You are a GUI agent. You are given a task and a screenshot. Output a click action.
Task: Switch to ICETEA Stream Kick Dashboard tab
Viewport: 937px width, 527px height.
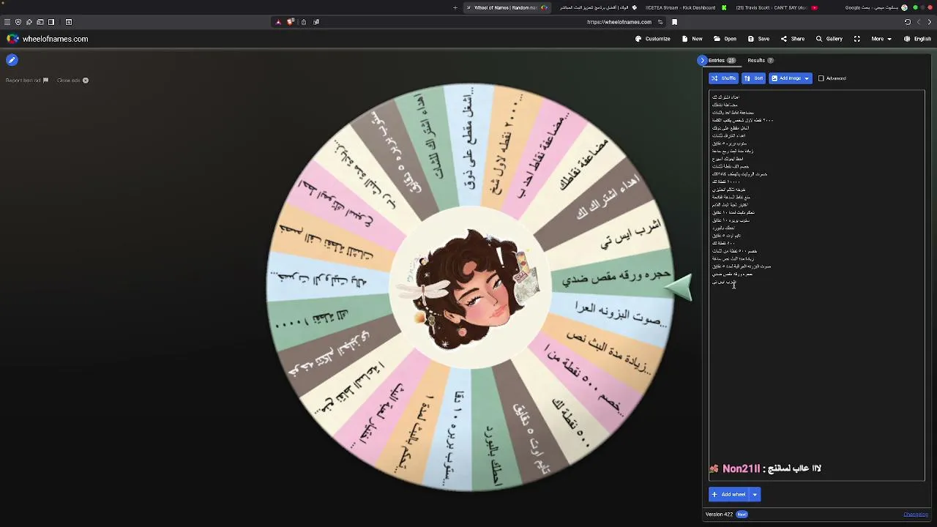tap(686, 7)
